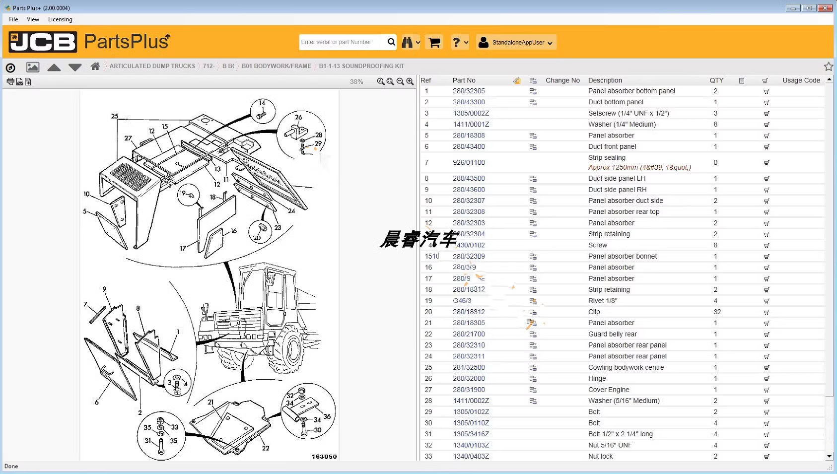This screenshot has height=474, width=837.
Task: Open the shopping cart in the header
Action: pyautogui.click(x=434, y=43)
